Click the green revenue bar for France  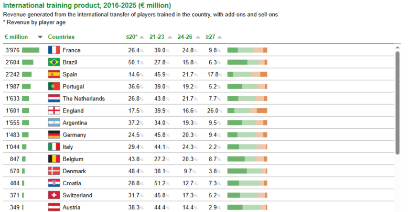click(30, 50)
